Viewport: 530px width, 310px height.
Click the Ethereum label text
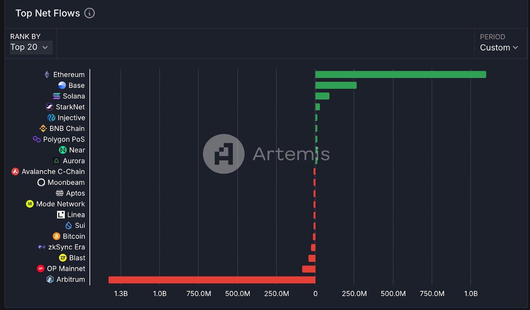point(69,75)
